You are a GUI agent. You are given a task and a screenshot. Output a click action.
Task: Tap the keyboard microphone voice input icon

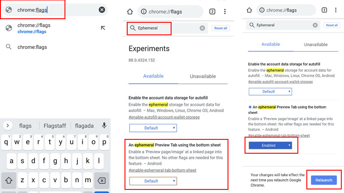tap(104, 126)
